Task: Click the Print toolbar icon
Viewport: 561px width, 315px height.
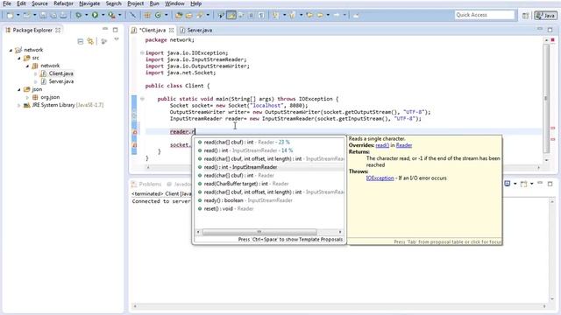Action: [63, 16]
